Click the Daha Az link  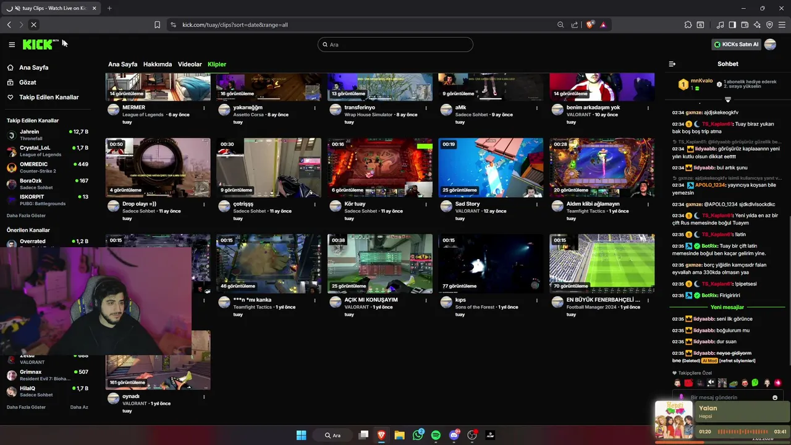[79, 407]
